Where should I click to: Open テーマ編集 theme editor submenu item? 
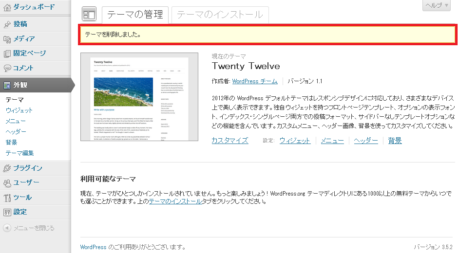point(19,153)
